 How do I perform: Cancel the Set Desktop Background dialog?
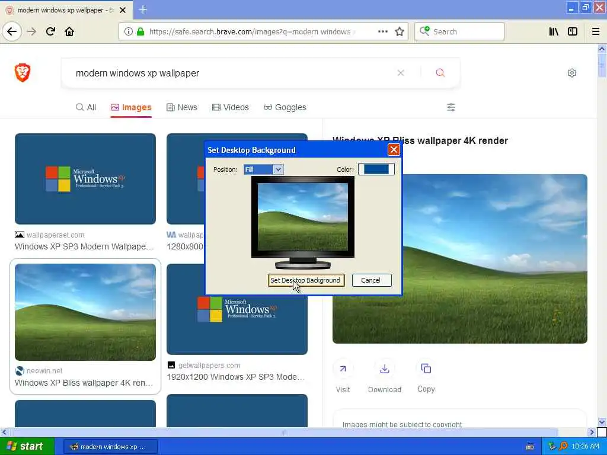click(372, 280)
